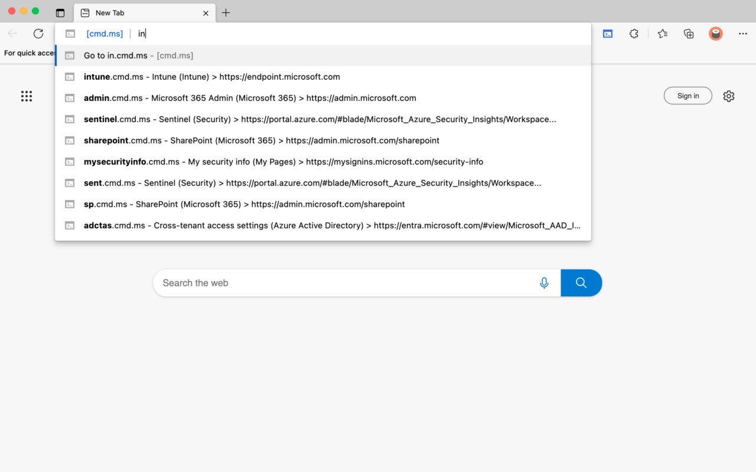Click terminal icon beside sentinel.cmd.ms row
756x472 pixels.
70,119
